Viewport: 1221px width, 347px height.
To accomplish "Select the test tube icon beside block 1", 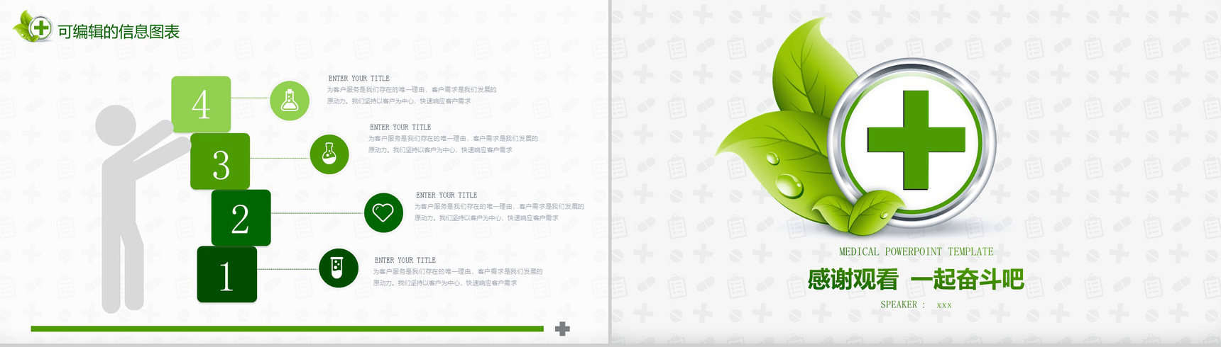I will [338, 268].
